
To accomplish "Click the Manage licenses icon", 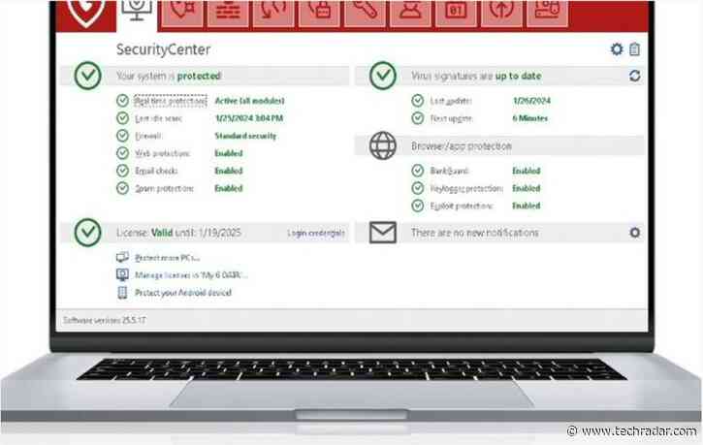I will [x=122, y=274].
